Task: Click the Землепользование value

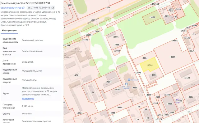Action: tap(32, 51)
